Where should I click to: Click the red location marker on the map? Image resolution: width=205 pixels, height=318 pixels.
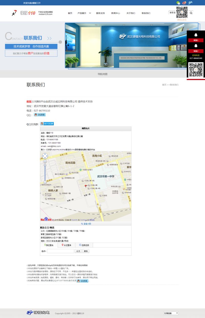click(x=86, y=186)
